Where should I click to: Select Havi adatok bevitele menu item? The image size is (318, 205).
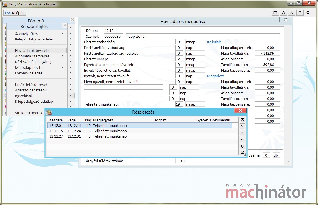click(37, 50)
